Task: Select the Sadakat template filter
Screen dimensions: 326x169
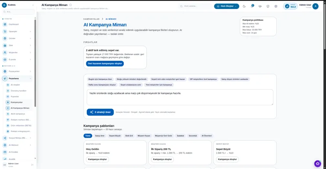Action: click(180, 136)
